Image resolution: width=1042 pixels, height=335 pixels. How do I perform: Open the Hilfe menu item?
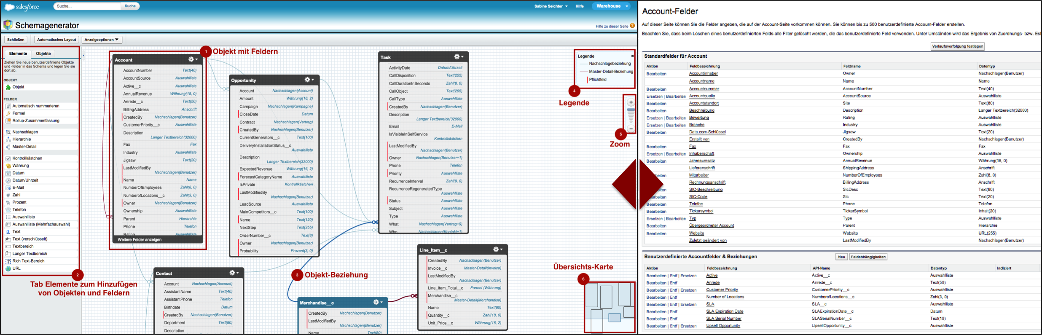pyautogui.click(x=580, y=6)
